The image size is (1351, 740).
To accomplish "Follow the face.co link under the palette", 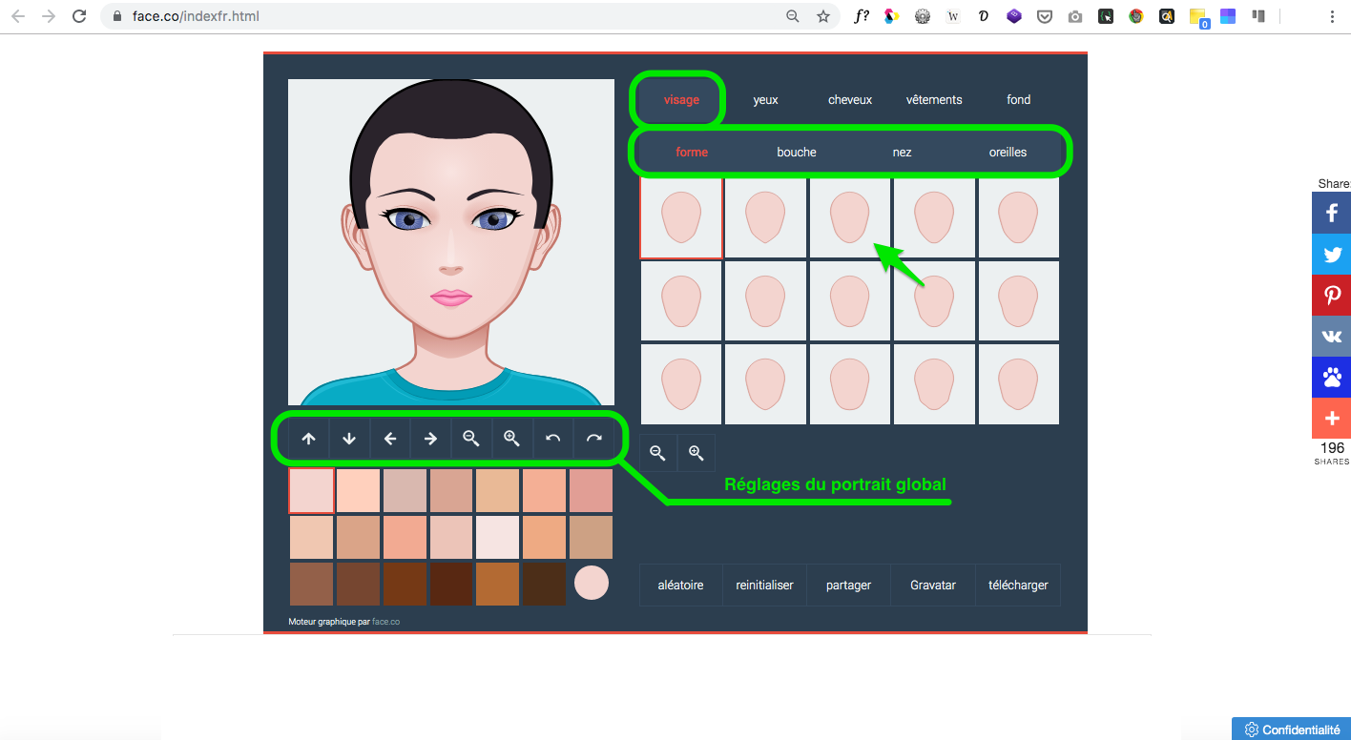I will tap(385, 622).
